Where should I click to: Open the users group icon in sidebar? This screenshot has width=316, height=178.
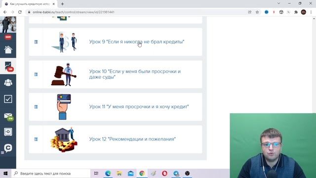tap(8, 83)
